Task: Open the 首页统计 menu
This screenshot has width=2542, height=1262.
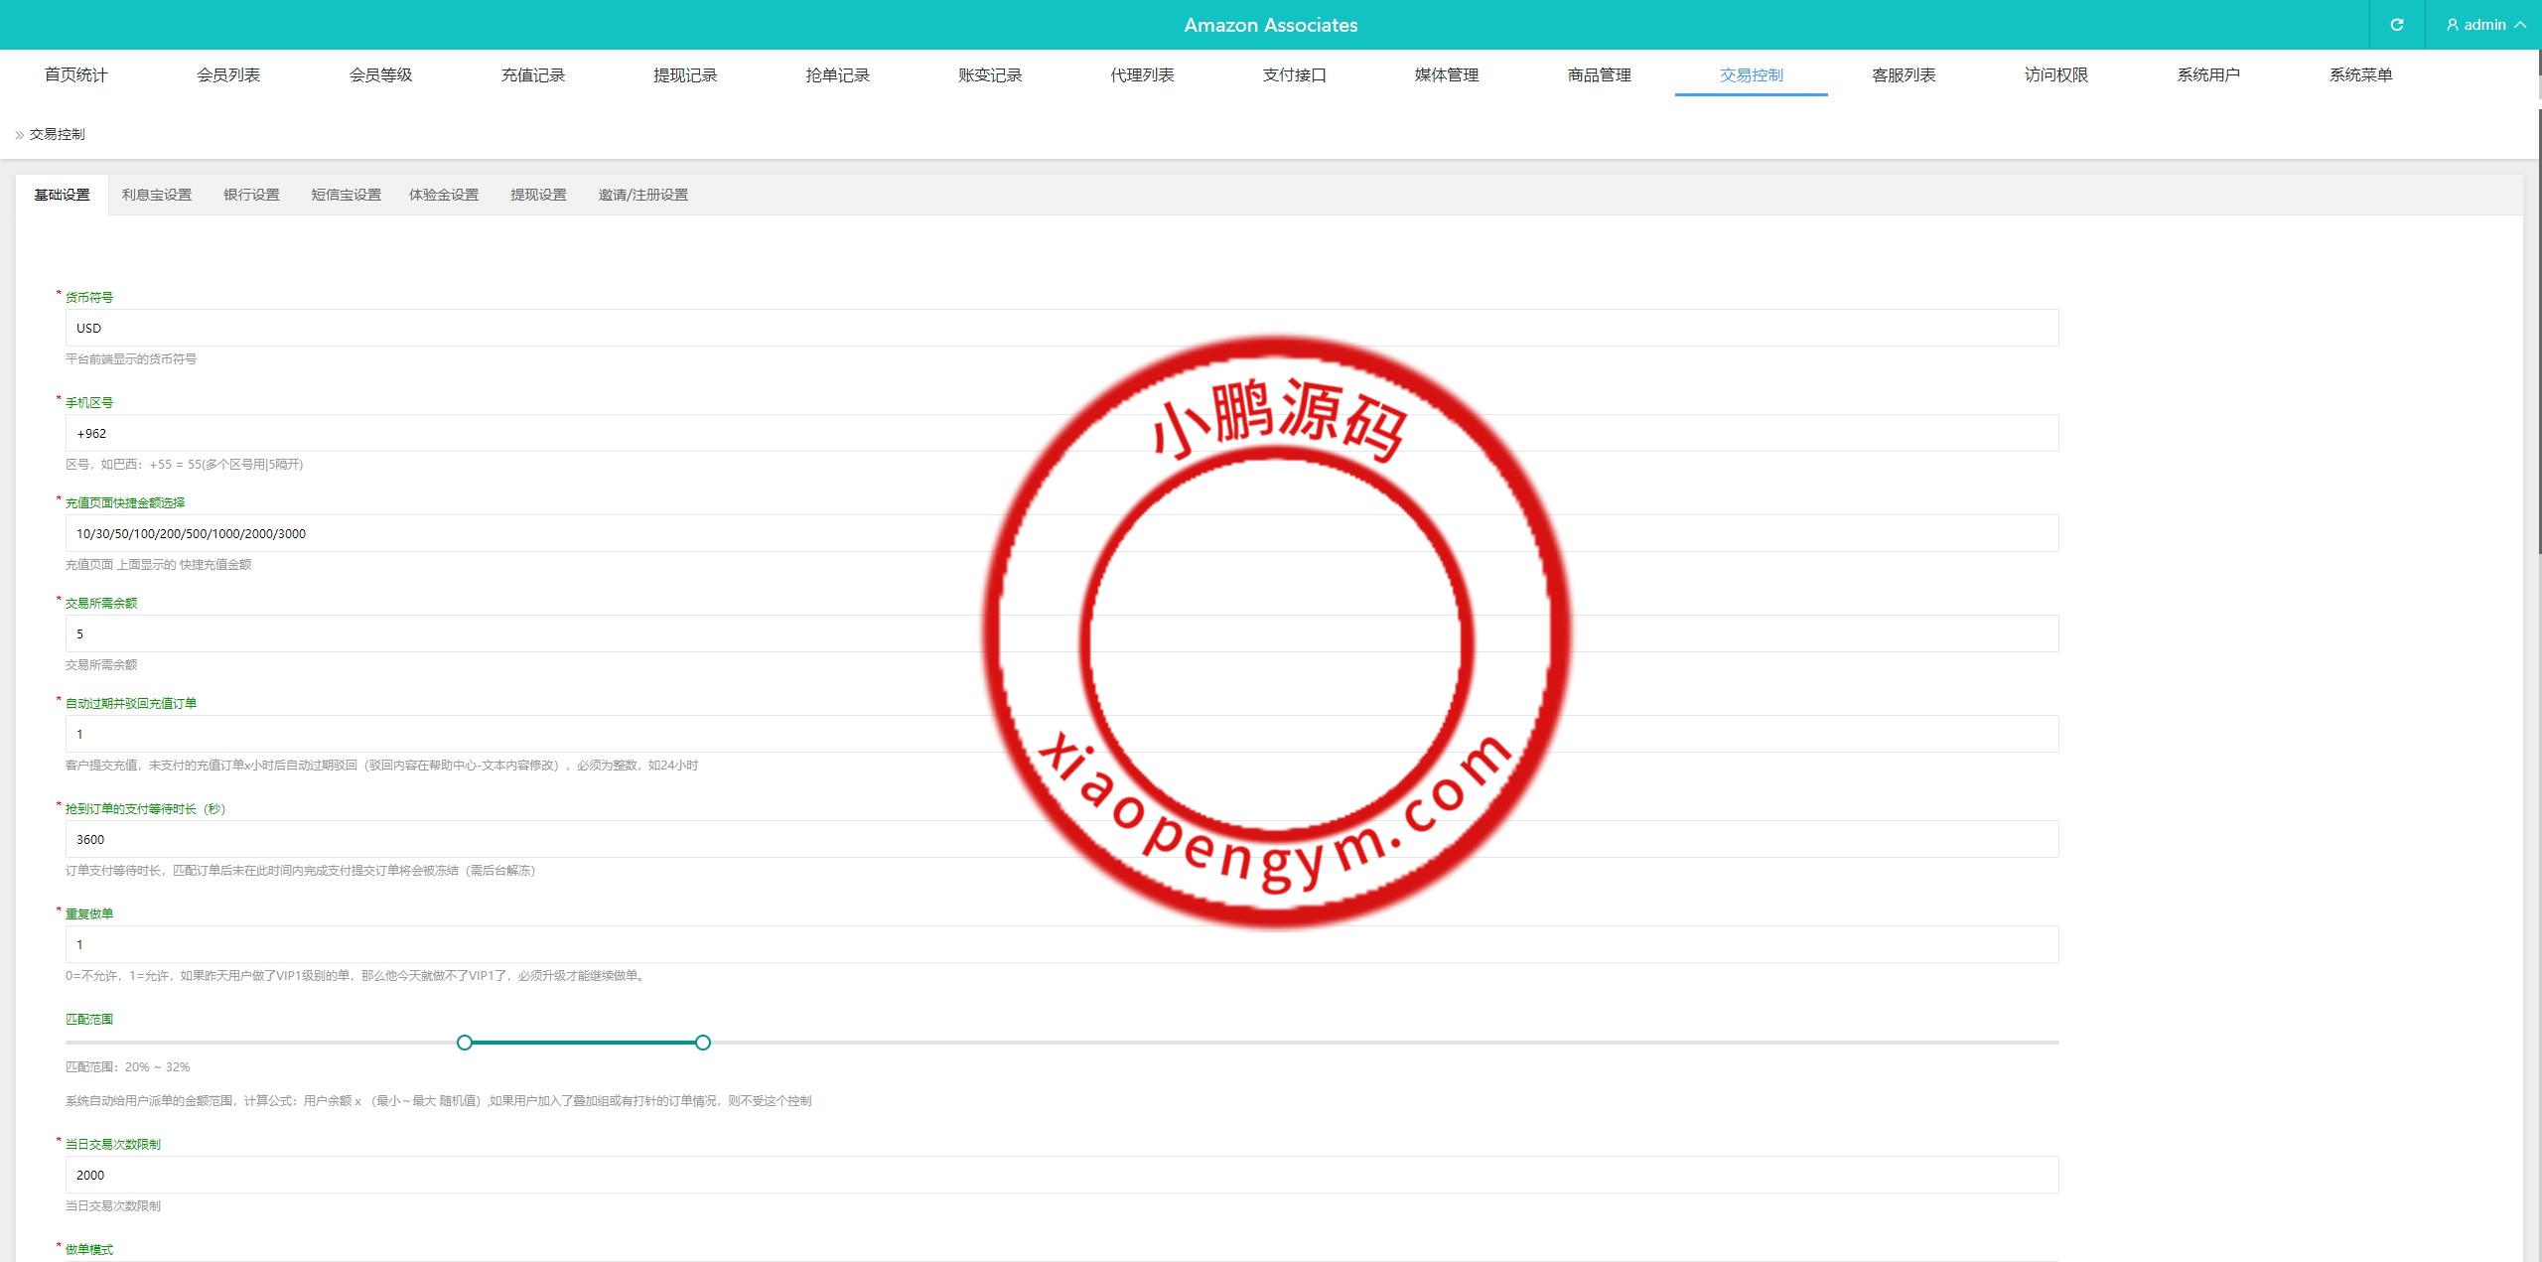Action: 75,75
